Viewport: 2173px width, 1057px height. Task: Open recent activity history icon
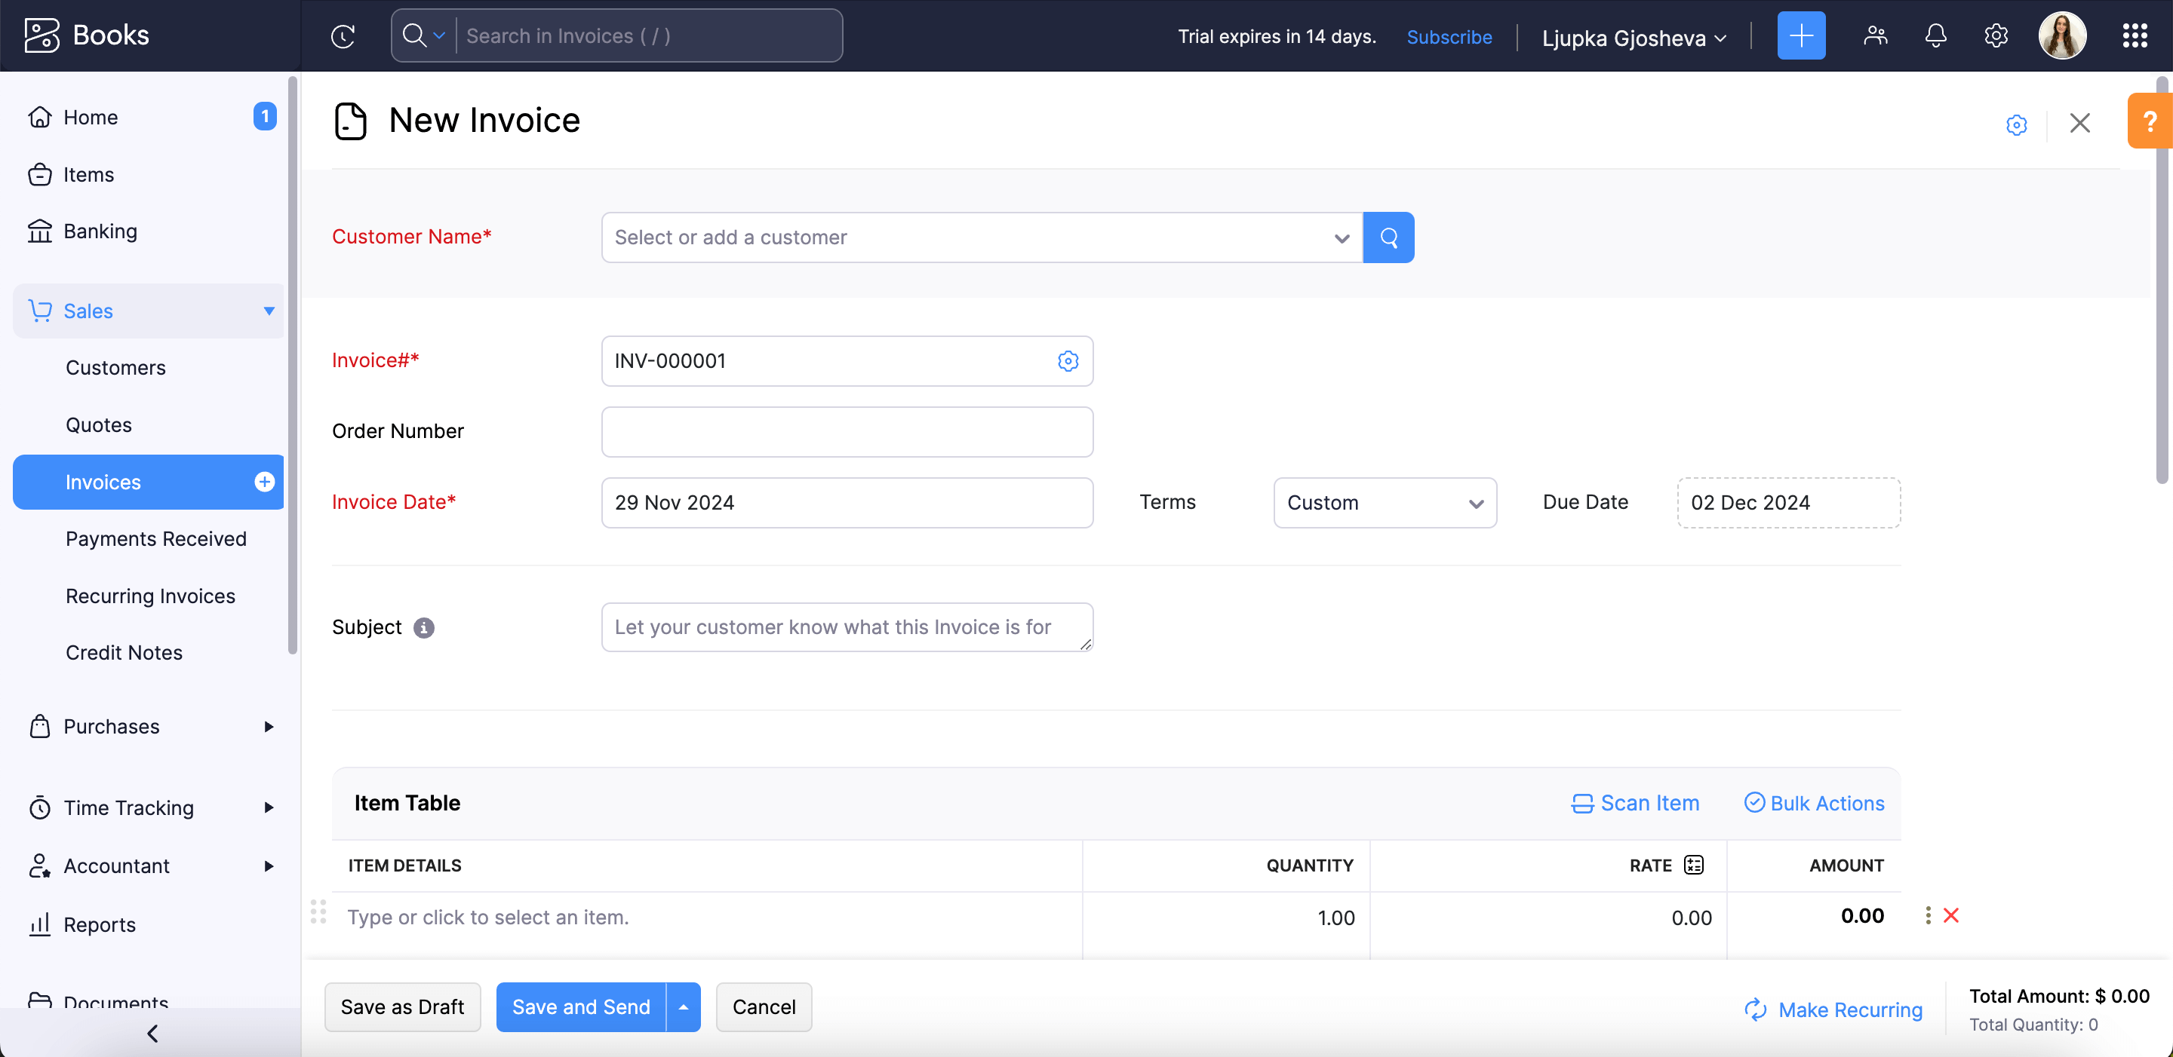pos(343,36)
